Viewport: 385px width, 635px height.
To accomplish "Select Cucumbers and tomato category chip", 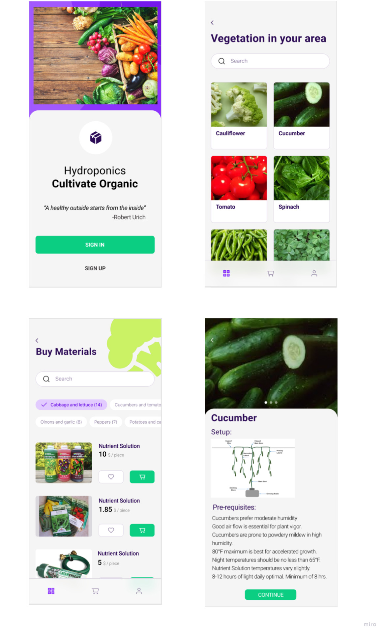I will click(136, 405).
